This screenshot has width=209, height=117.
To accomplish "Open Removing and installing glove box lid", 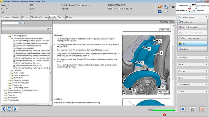I will (x=28, y=66).
